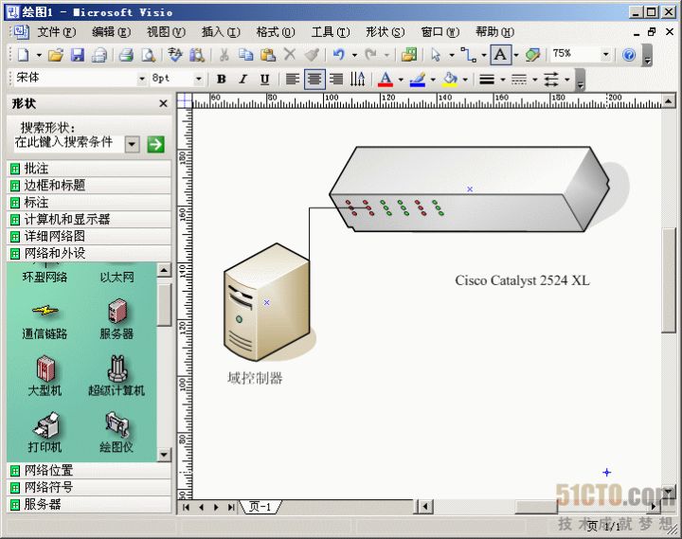Click the stencil list scroll down arrow

pos(164,455)
